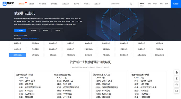The width and height of the screenshot is (181, 99).
Task: Click the red flag badge beside 最新活动
Action: click(x=26, y=3)
